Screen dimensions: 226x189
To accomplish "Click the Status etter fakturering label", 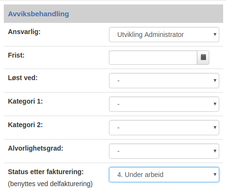I will coord(46,172).
